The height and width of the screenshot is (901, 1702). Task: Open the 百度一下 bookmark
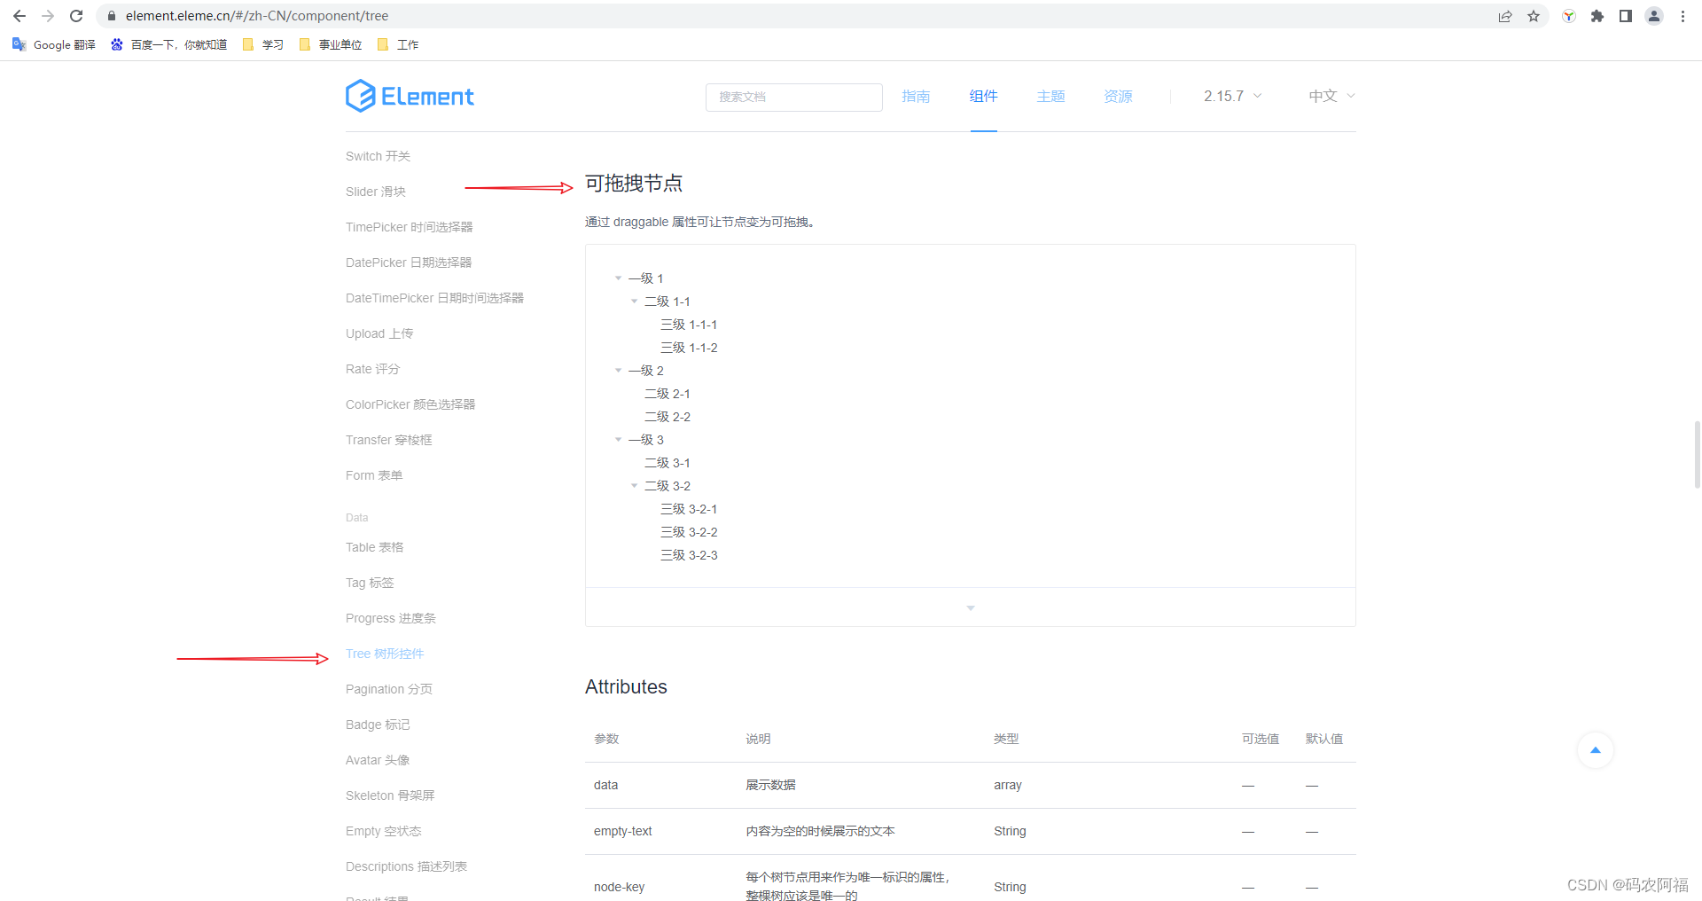click(x=168, y=44)
